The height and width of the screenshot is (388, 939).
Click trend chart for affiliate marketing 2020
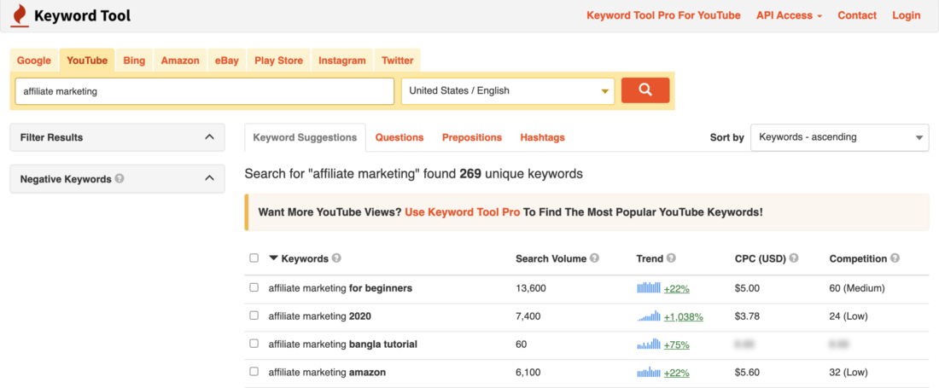pos(649,316)
